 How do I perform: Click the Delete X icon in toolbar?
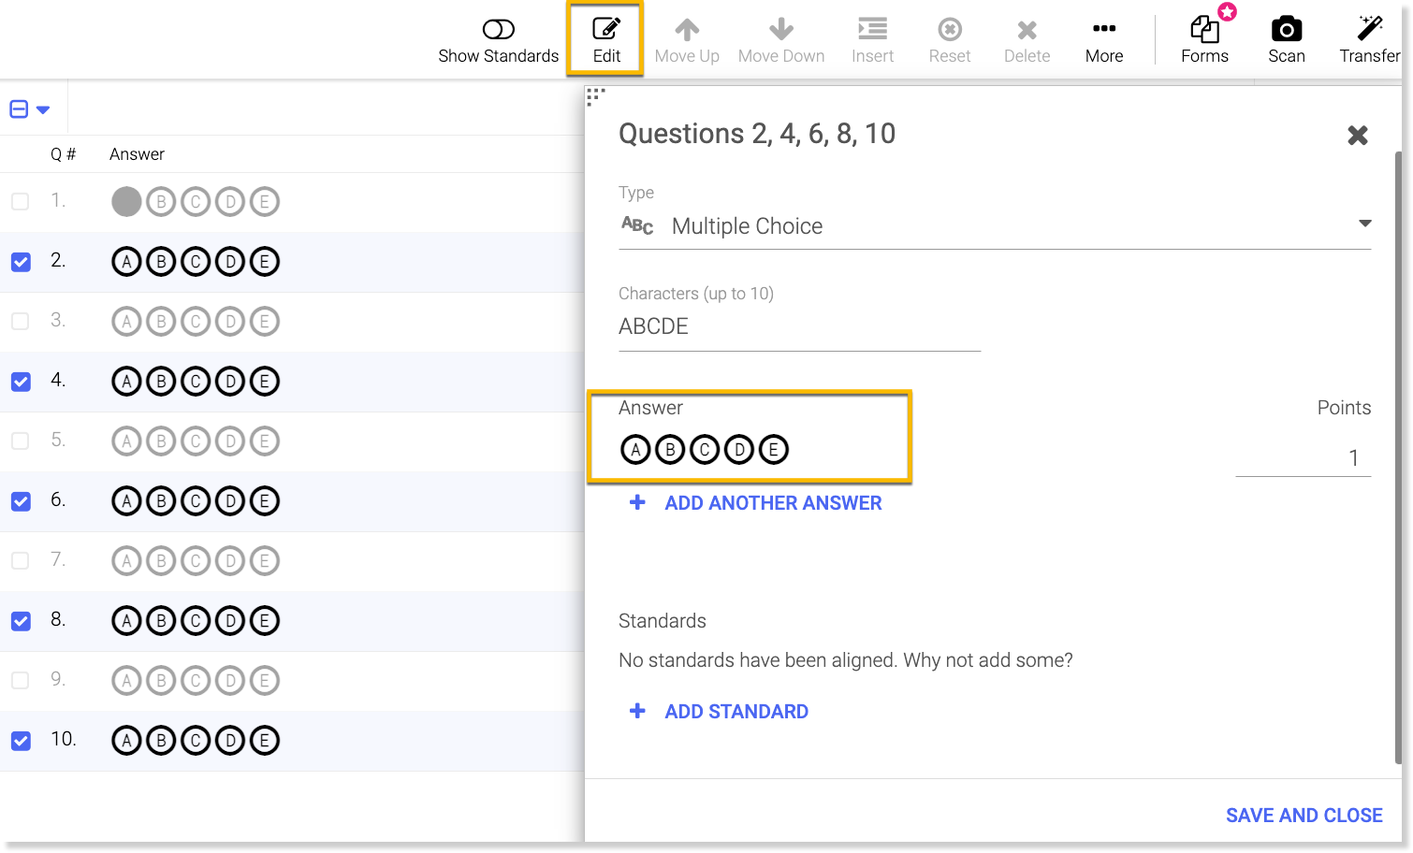point(1027,30)
